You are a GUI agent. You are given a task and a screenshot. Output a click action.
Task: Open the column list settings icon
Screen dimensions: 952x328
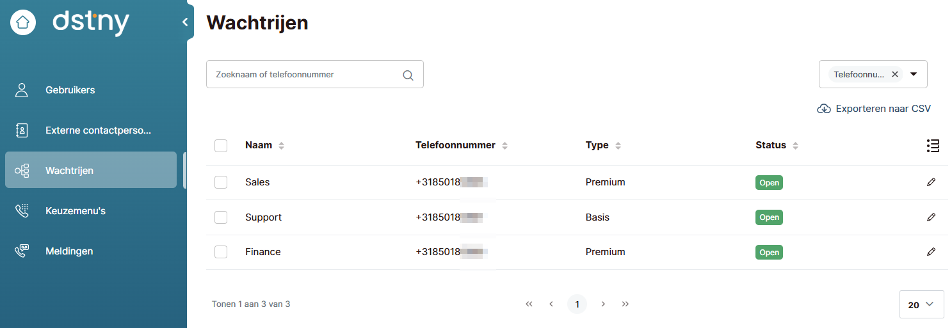click(x=933, y=146)
